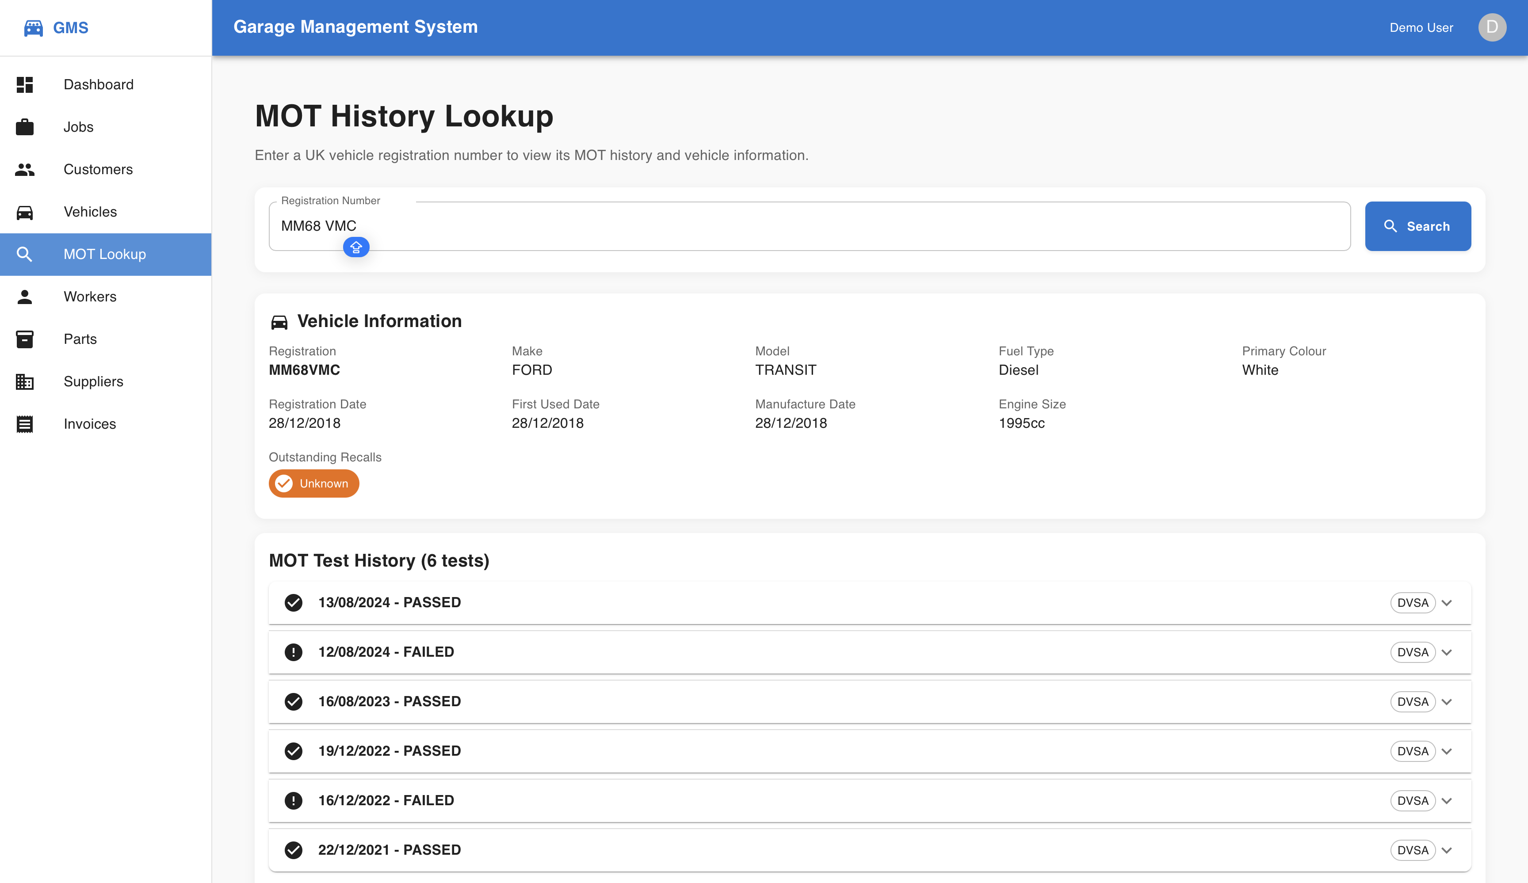1528x883 pixels.
Task: Click the Suppliers building icon
Action: (25, 382)
